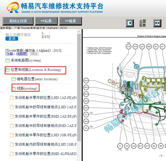166x161 pixels.
Task: Click file icon of RHD 2AZ wire grounds
Action: point(12,126)
